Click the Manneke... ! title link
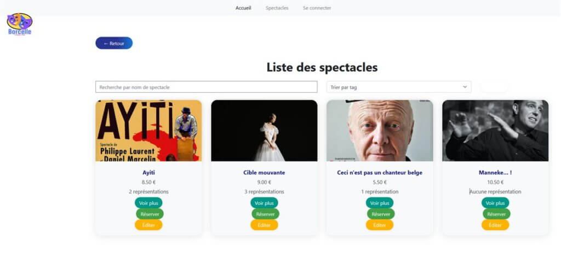 pyautogui.click(x=495, y=173)
